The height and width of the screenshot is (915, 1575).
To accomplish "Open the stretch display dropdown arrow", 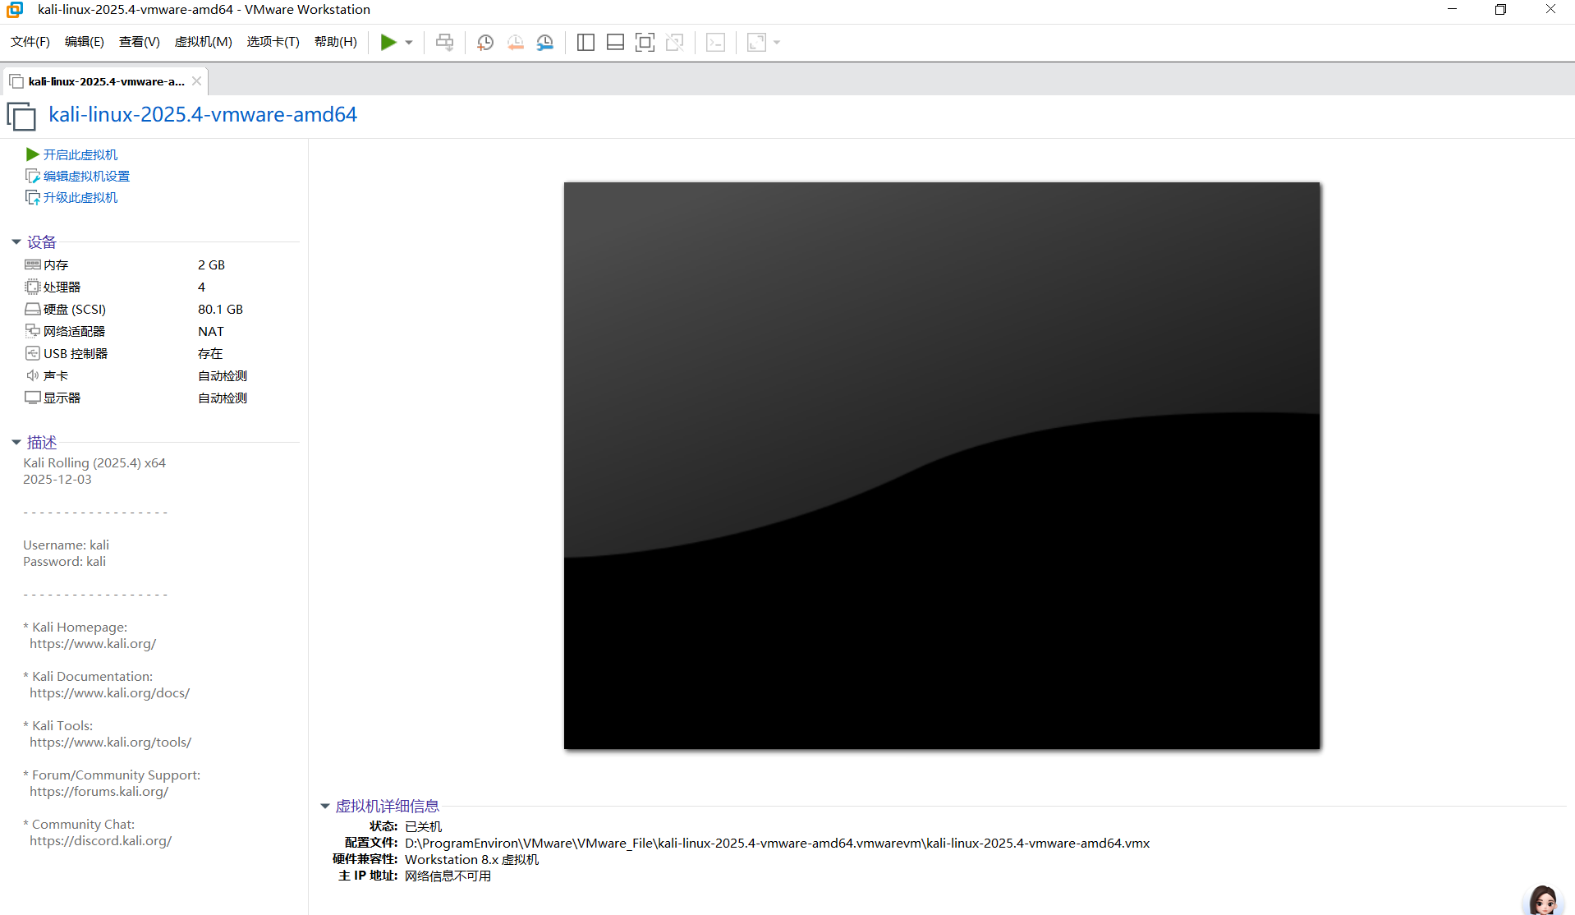I will coord(777,42).
